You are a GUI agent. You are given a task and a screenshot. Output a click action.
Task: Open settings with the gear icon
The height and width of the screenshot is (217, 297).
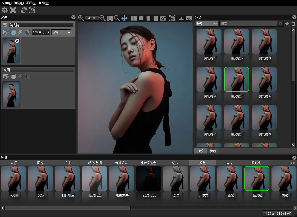tap(5, 10)
